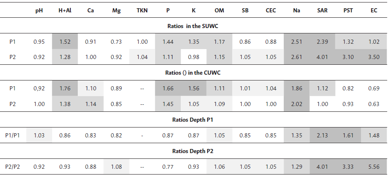Click the P cell showing 1.66
The height and width of the screenshot is (177, 388).
point(168,88)
